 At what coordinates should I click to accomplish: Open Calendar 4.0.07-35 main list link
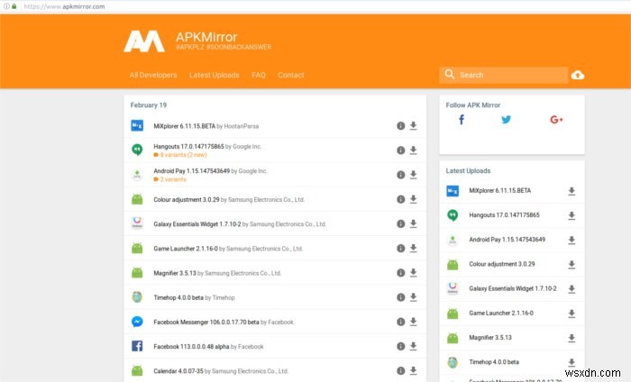pos(178,371)
